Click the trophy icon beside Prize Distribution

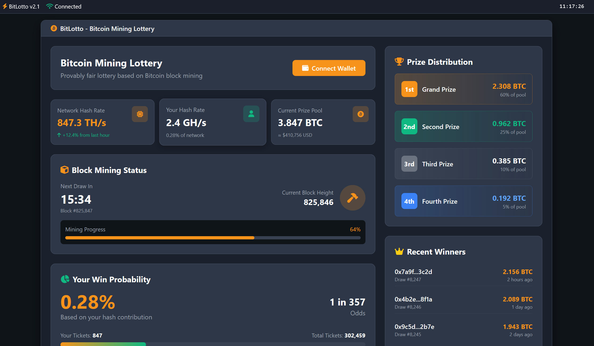[399, 62]
